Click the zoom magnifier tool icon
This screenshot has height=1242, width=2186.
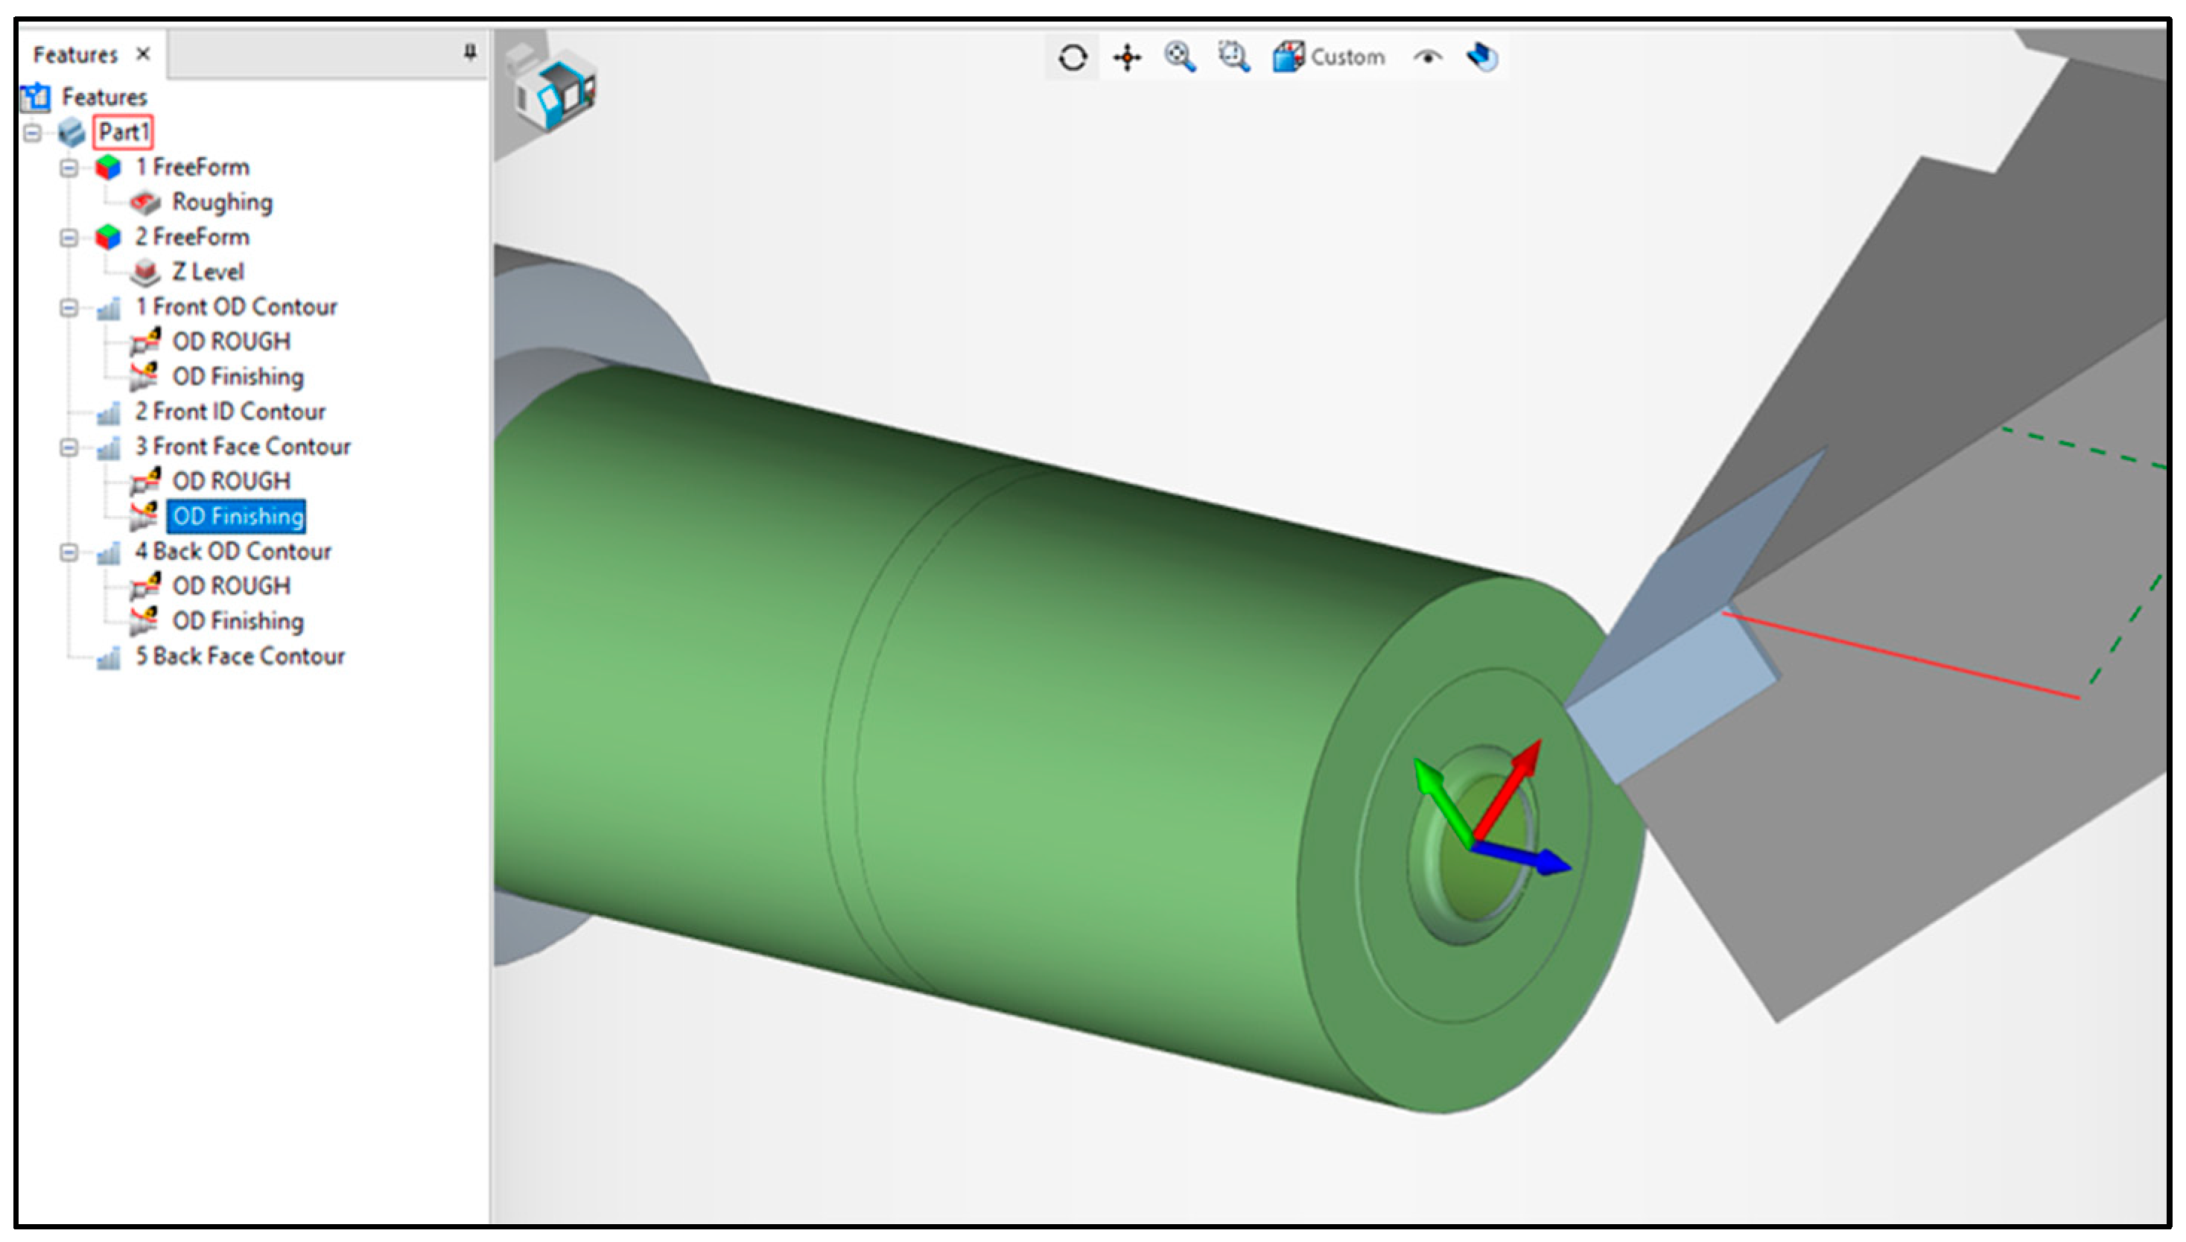[1180, 57]
